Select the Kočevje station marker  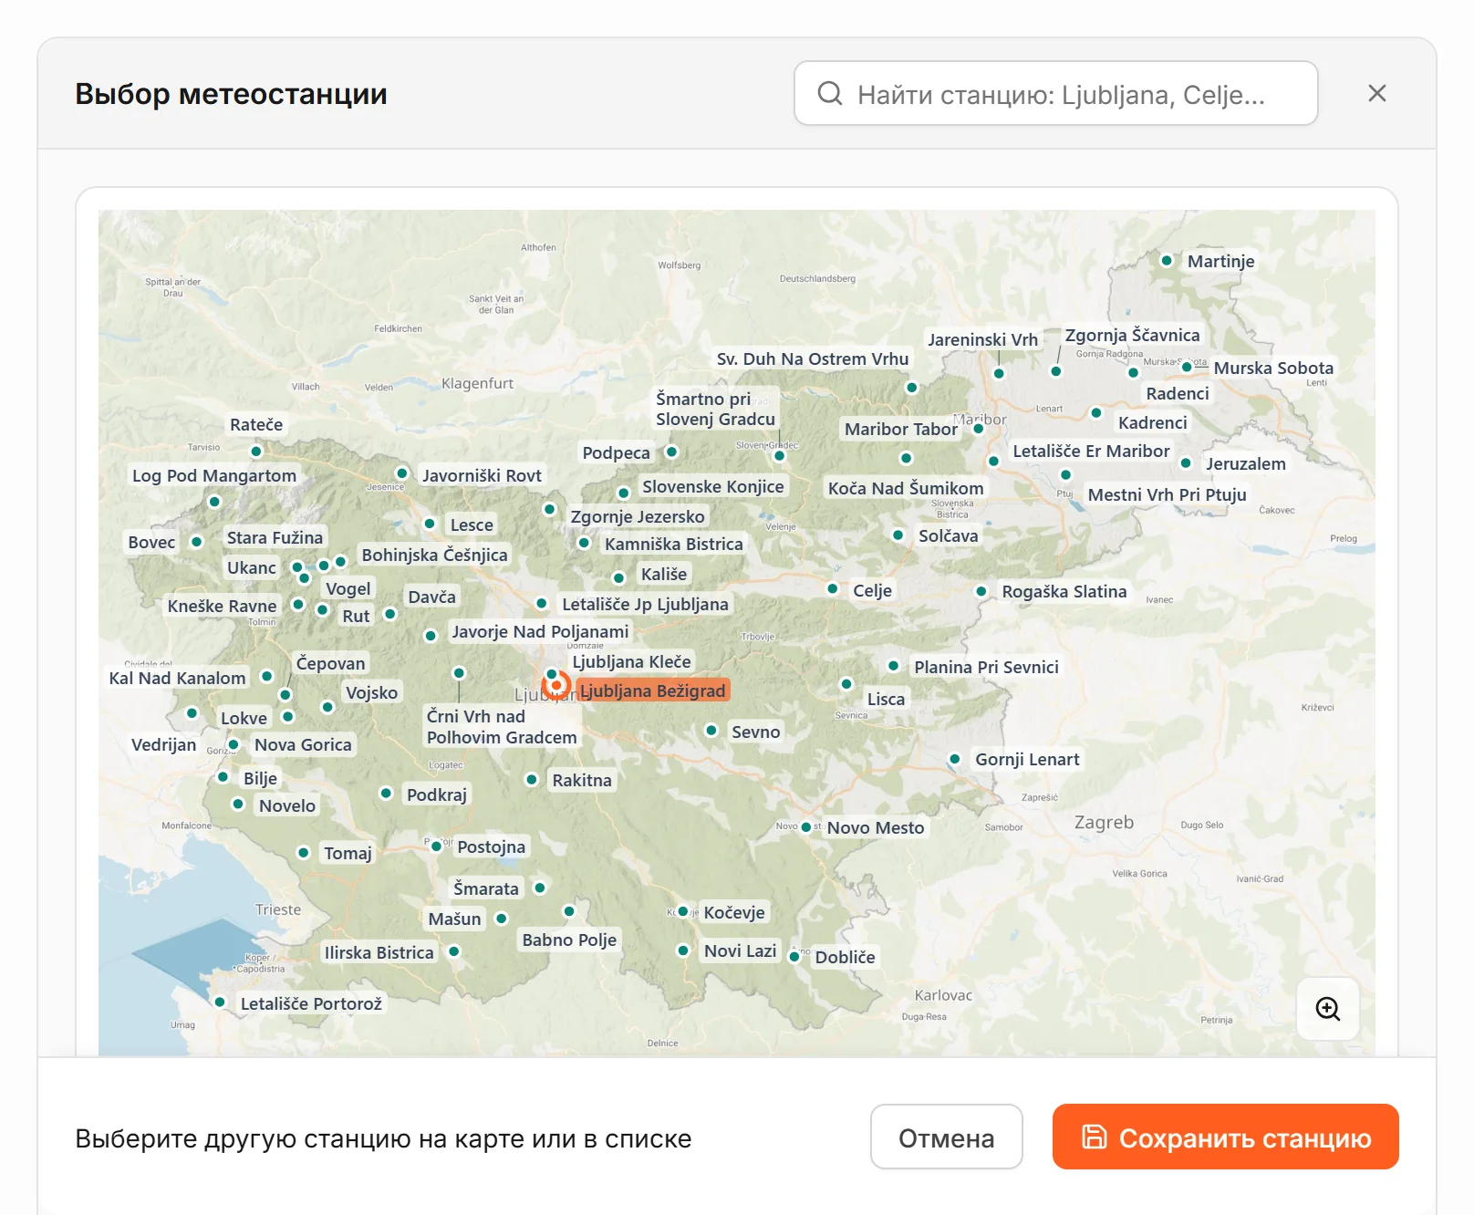683,911
